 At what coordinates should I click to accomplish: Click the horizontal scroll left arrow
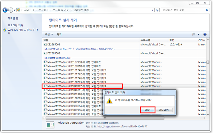click(x=44, y=118)
